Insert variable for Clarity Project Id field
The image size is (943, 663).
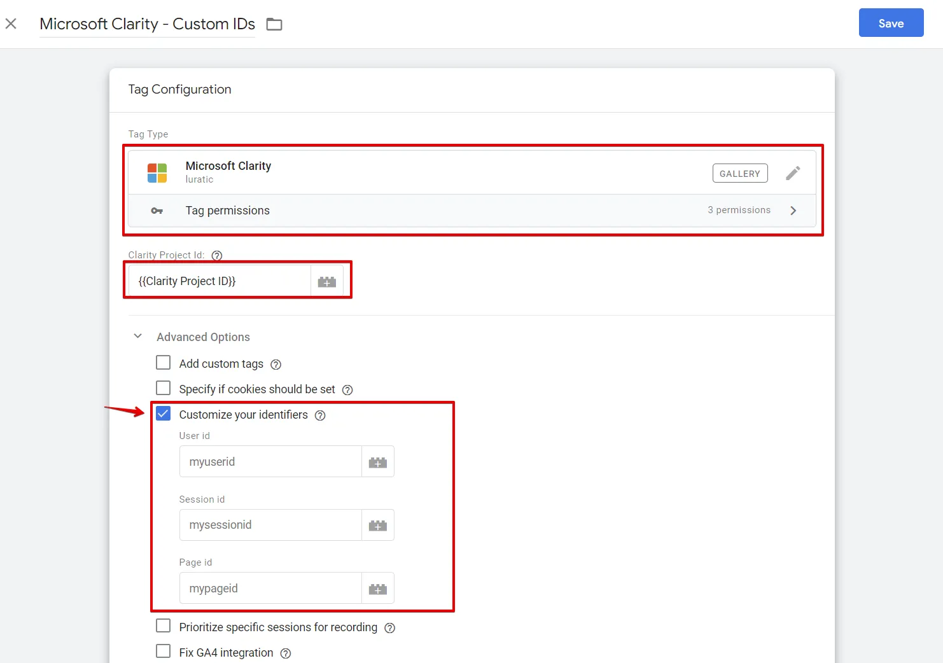[x=327, y=281]
